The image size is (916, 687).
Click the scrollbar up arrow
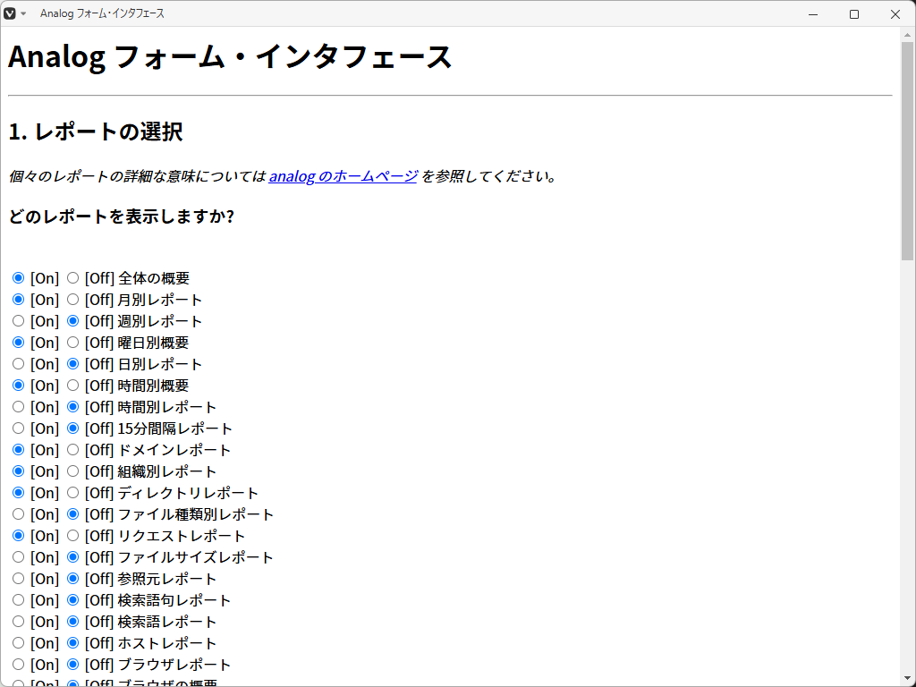(x=907, y=35)
